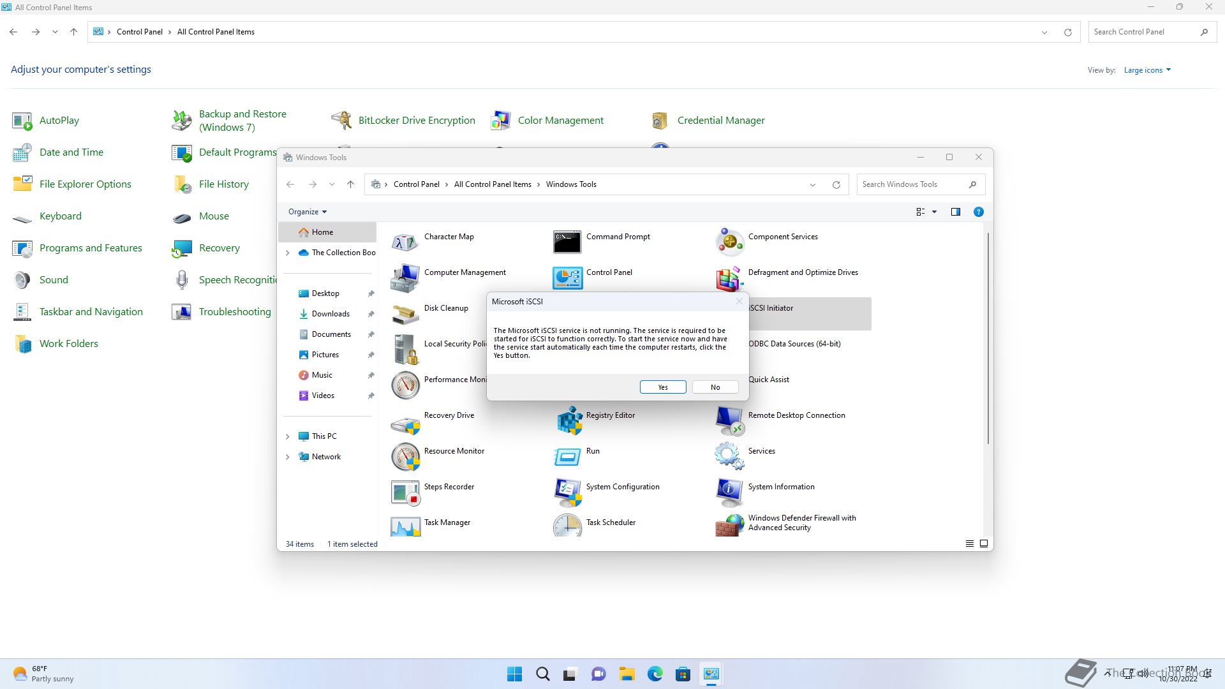Open the Microsoft Store taskbar icon
This screenshot has width=1225, height=689.
(x=683, y=674)
